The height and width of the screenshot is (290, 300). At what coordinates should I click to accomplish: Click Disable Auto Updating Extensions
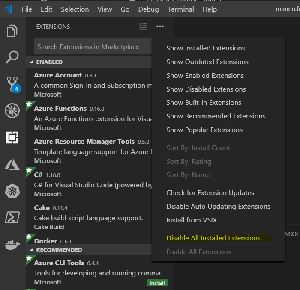[x=218, y=207]
